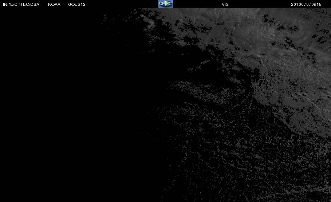
Task: Click the GOES12 satellite name
Action: coord(77,4)
